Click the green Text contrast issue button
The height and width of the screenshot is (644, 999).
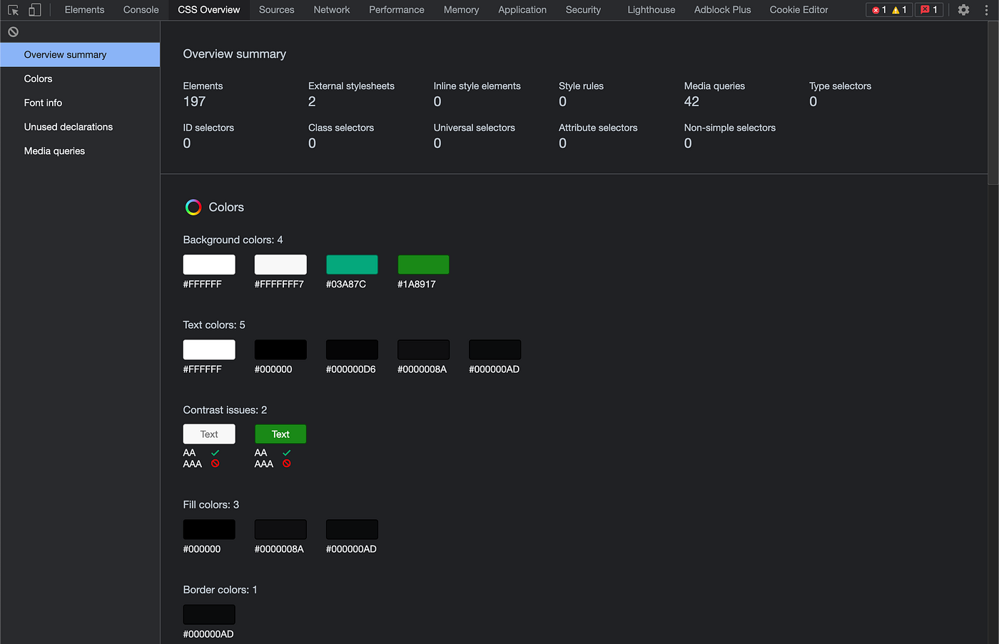pos(280,434)
